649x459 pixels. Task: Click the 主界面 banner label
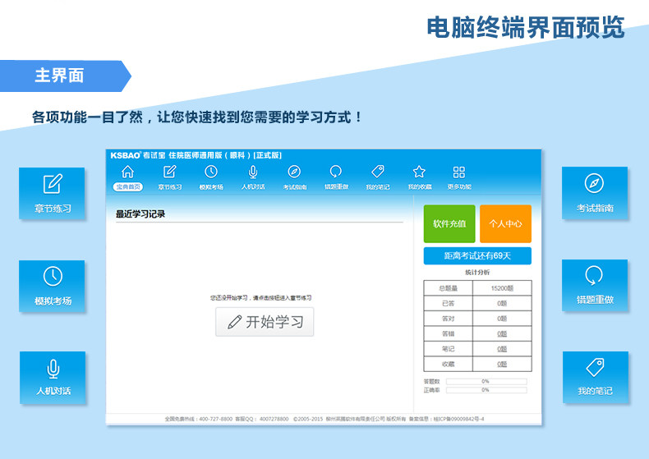pos(60,76)
